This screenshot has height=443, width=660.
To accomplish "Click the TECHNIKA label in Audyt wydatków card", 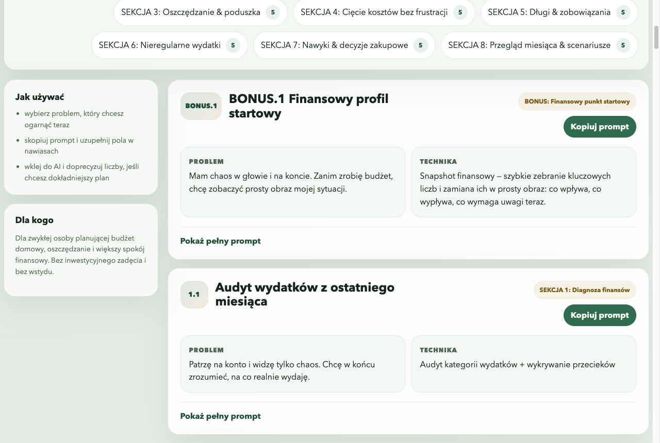I will pos(438,350).
